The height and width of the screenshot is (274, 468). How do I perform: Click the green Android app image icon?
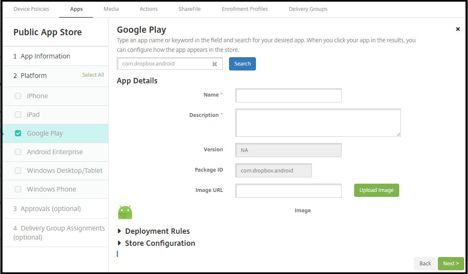[x=125, y=212]
